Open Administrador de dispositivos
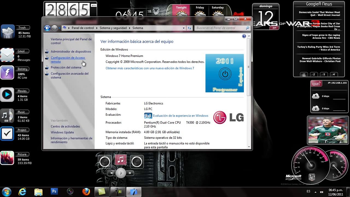The image size is (350, 197). (x=71, y=51)
